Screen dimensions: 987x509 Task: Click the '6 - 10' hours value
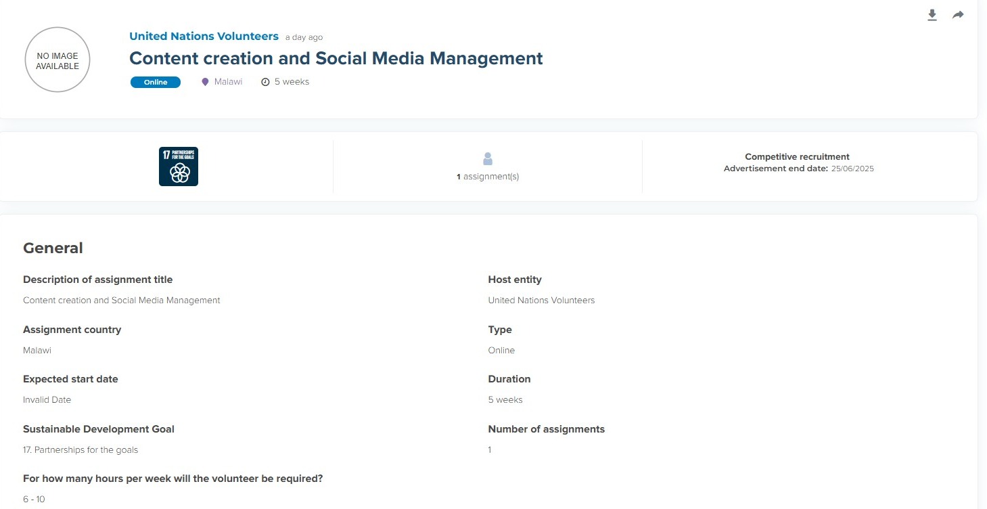pos(34,500)
